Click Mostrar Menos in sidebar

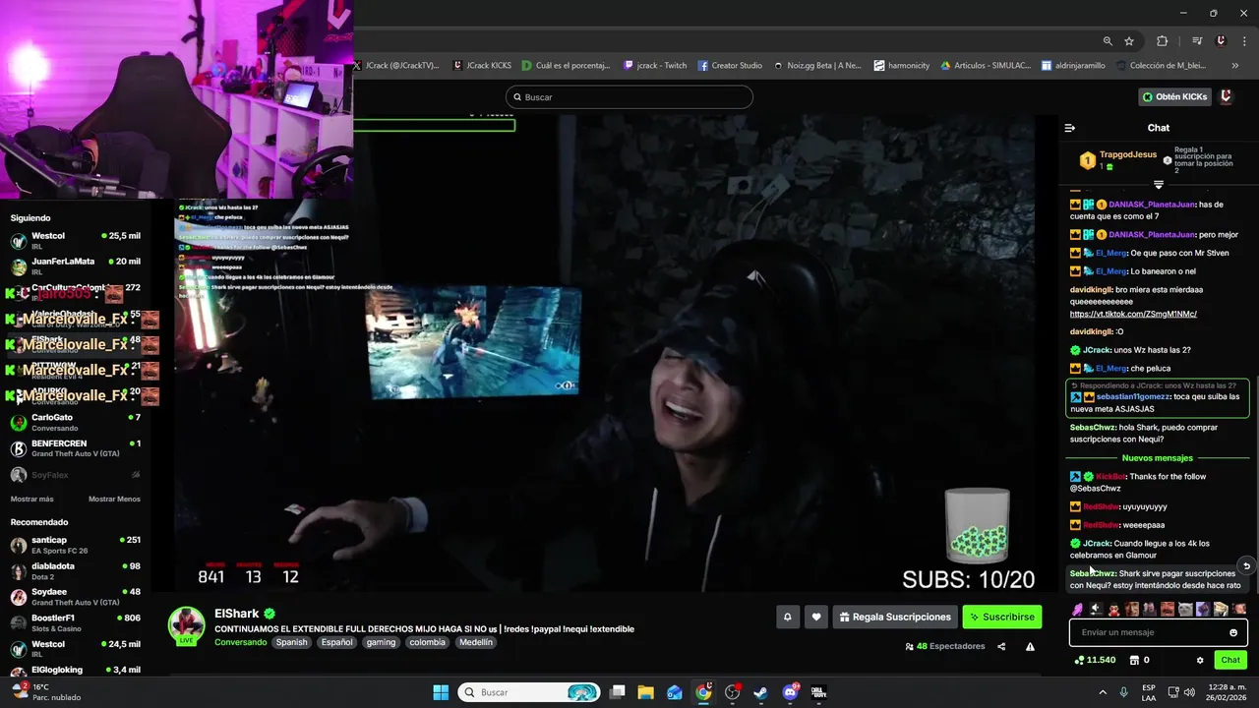(x=114, y=499)
